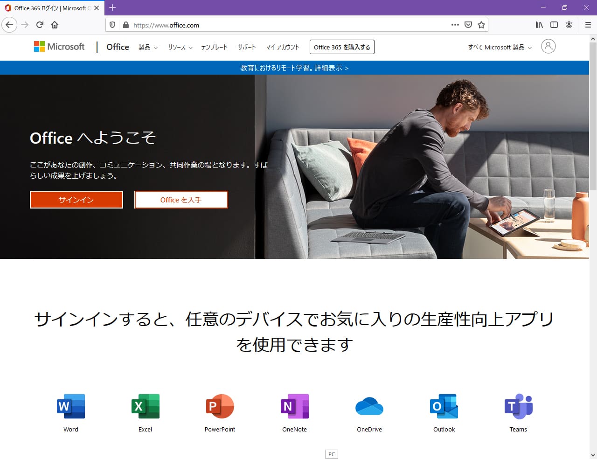Screen dimensions: 597x459
Task: Click the OneNote text label
Action: click(295, 429)
